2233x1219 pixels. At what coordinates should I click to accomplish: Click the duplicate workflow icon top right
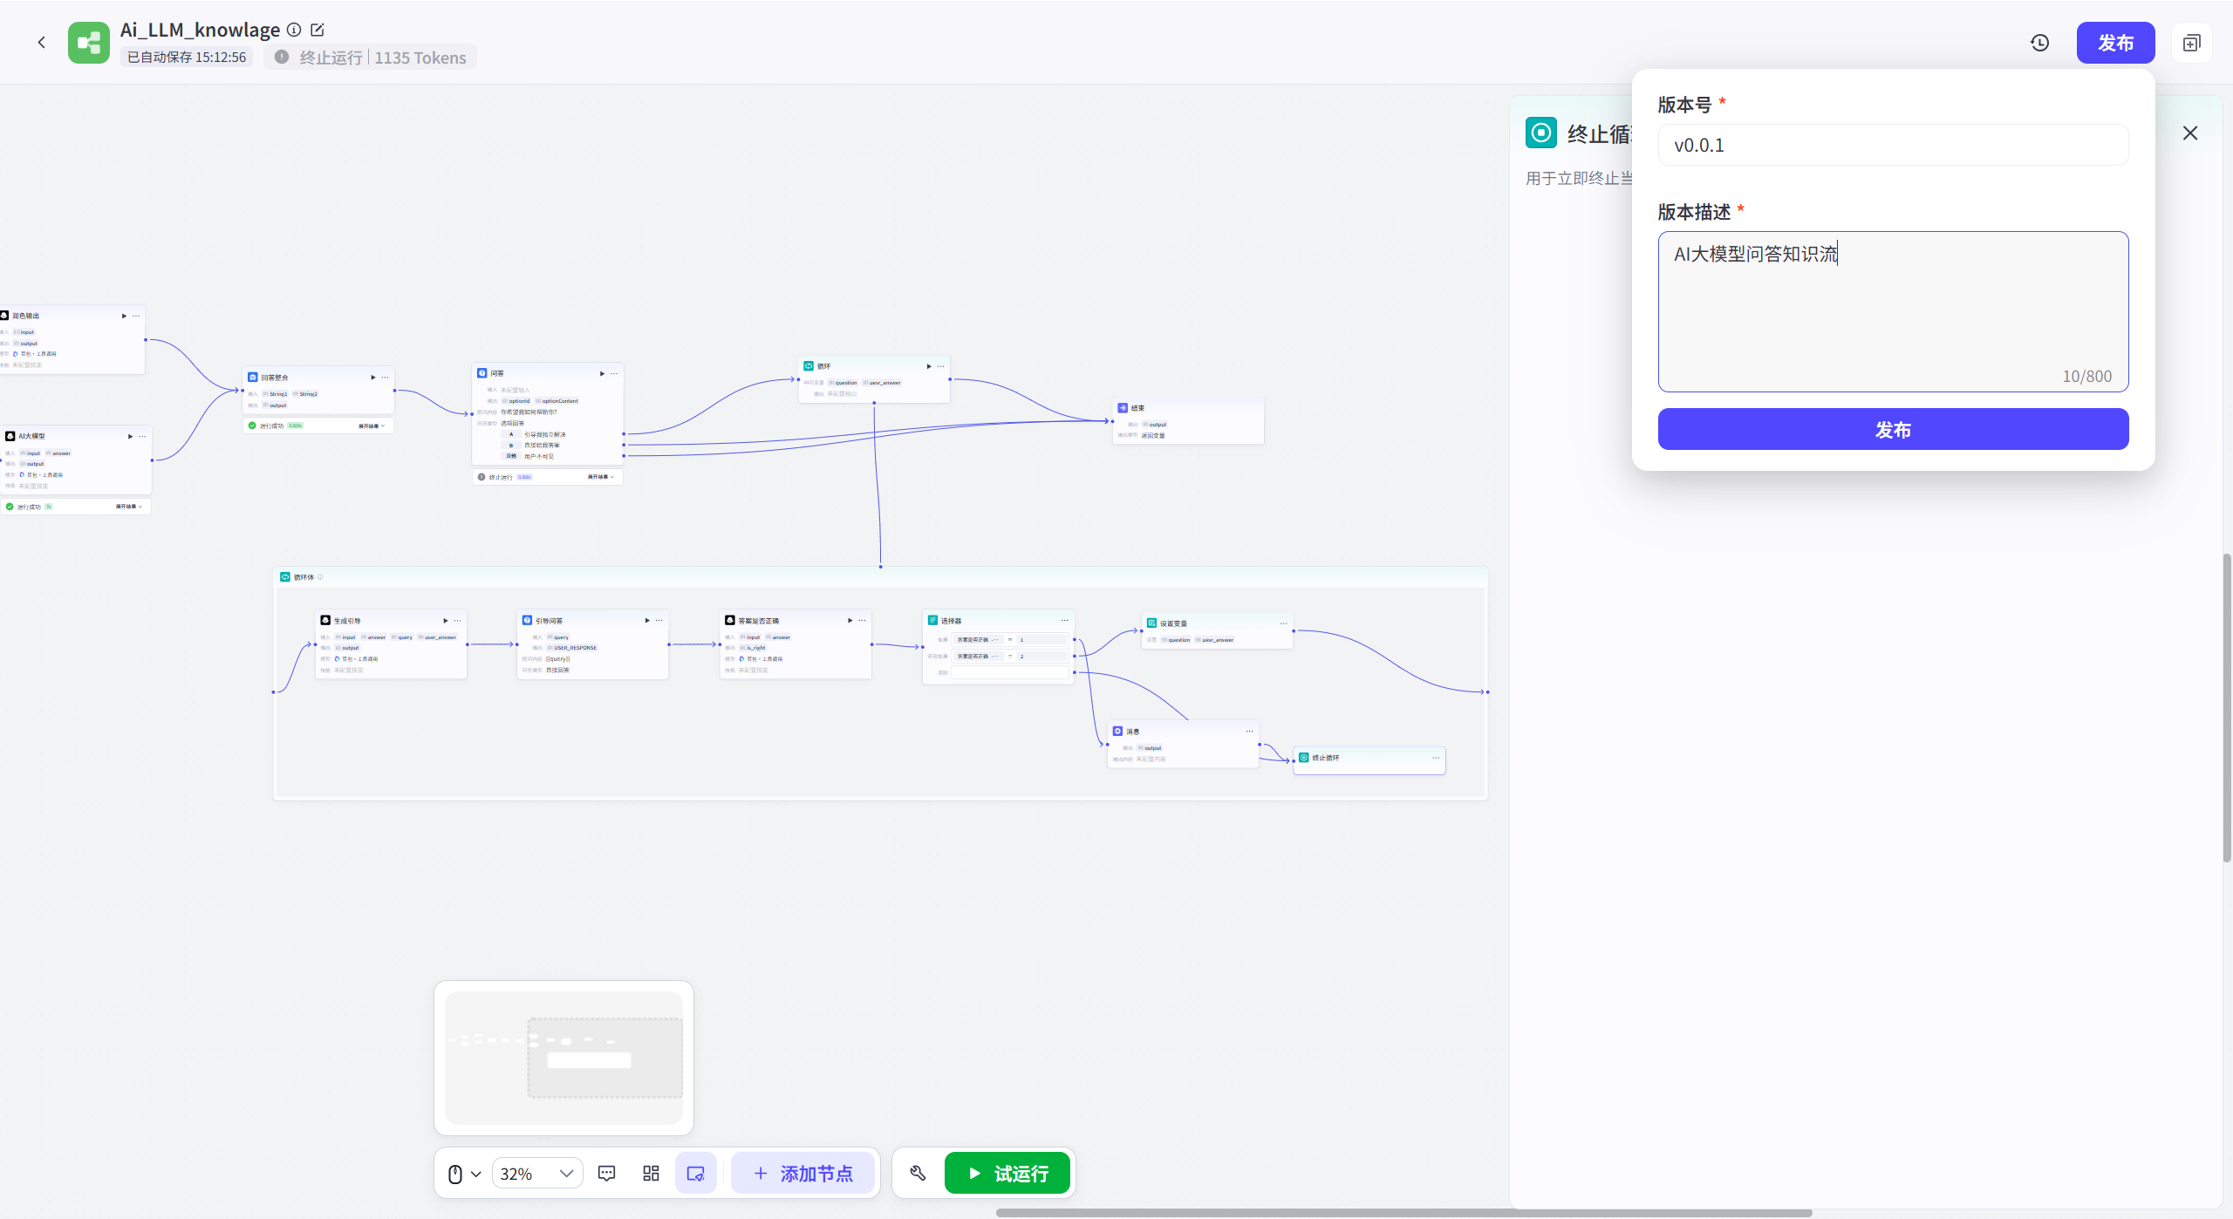click(2191, 43)
